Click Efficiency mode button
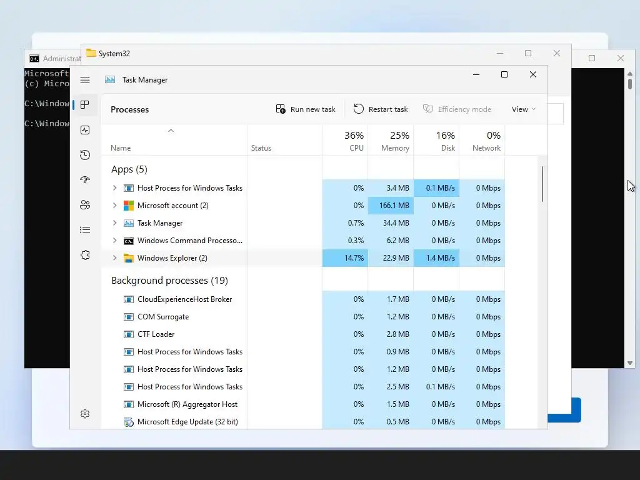This screenshot has height=480, width=640. [x=457, y=109]
